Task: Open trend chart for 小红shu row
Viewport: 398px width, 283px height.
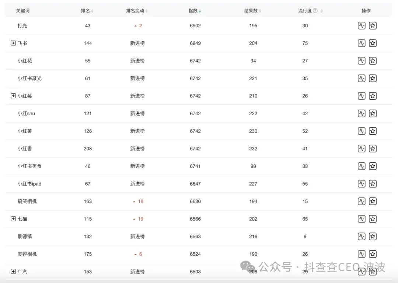Action: click(362, 114)
